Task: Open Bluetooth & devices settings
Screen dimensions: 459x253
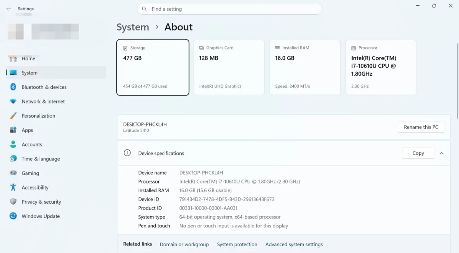Action: pos(56,87)
